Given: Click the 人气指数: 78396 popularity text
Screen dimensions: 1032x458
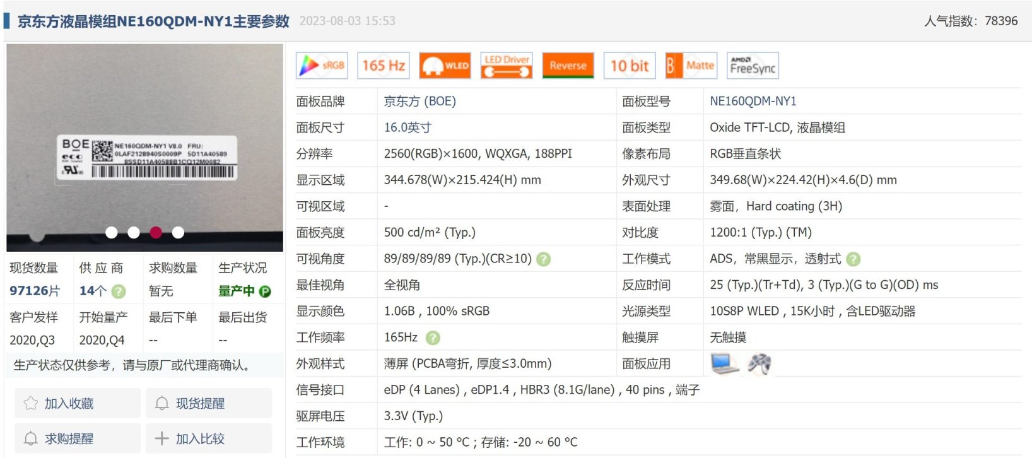Looking at the screenshot, I should [x=971, y=21].
